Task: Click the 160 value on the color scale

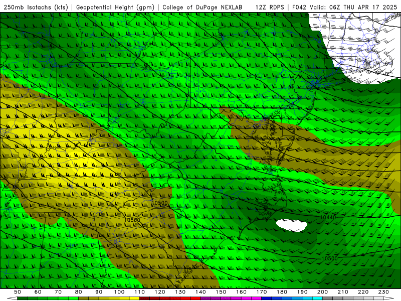Action: (242, 292)
